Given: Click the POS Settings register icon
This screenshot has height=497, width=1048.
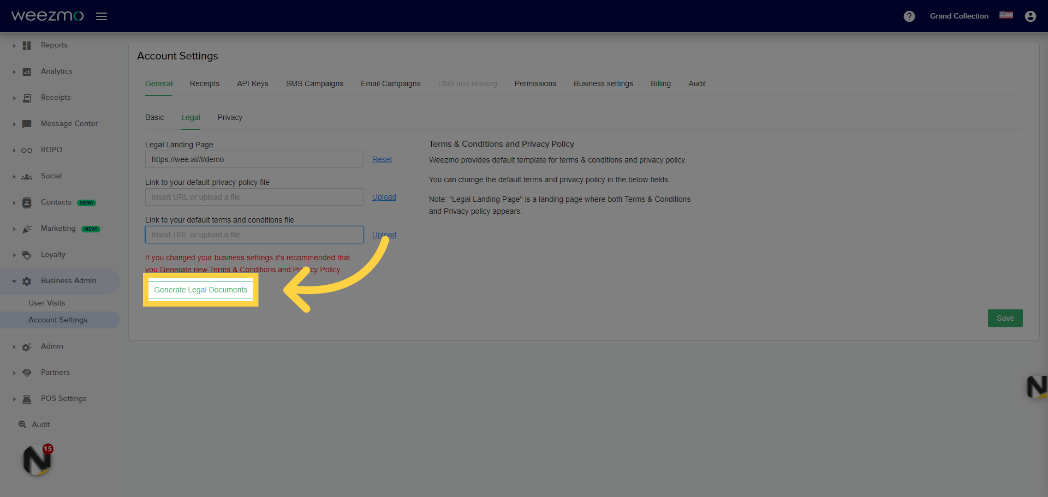Looking at the screenshot, I should (27, 399).
